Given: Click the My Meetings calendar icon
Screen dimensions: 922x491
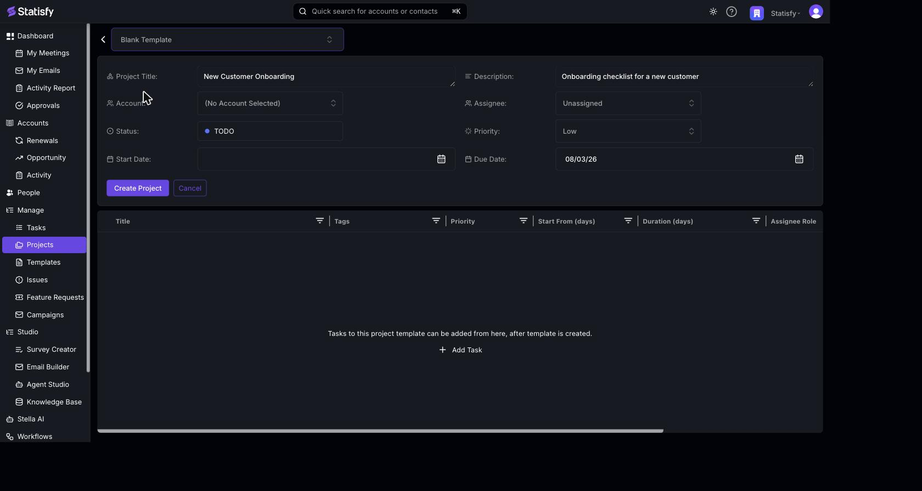Looking at the screenshot, I should [19, 53].
